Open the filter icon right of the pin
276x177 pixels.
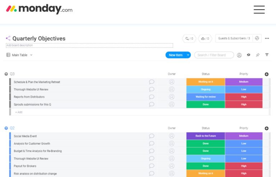(267, 55)
